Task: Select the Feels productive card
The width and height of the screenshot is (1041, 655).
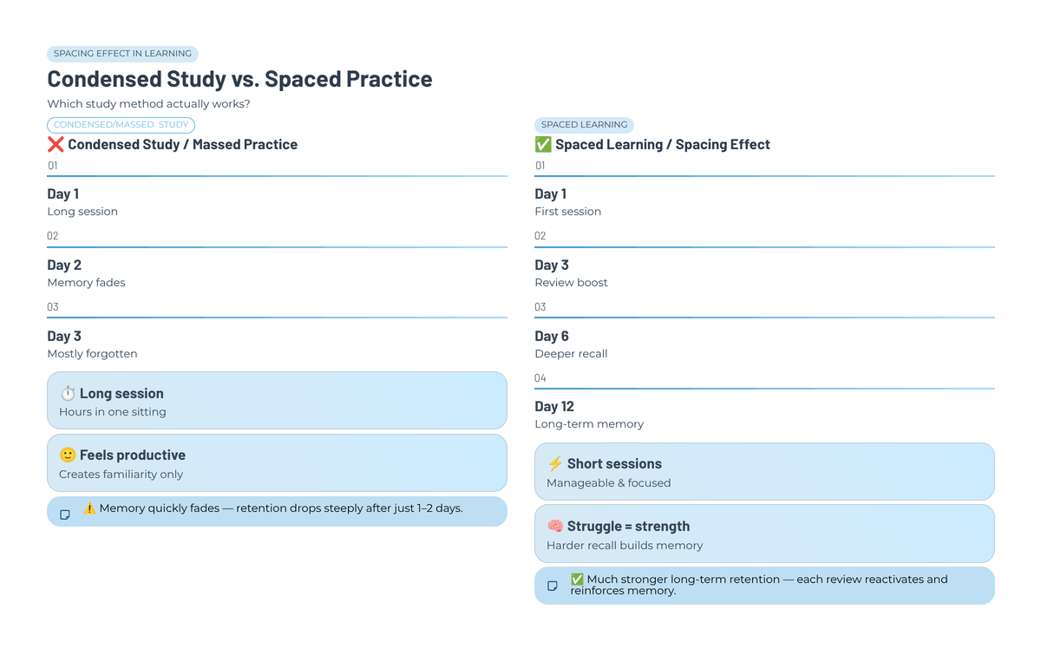Action: (x=276, y=463)
